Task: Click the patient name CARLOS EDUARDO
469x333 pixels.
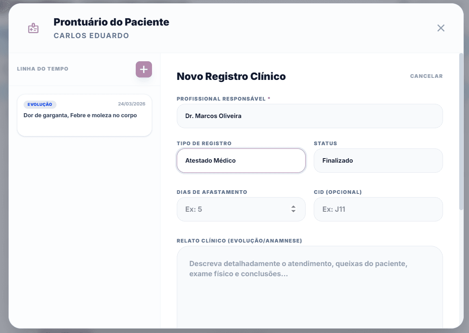Action: 91,36
